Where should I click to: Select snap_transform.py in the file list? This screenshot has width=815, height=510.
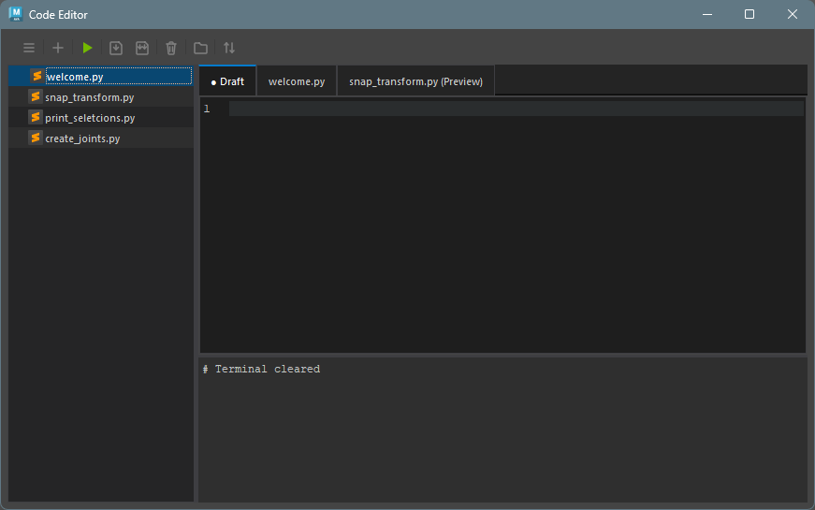[x=89, y=97]
